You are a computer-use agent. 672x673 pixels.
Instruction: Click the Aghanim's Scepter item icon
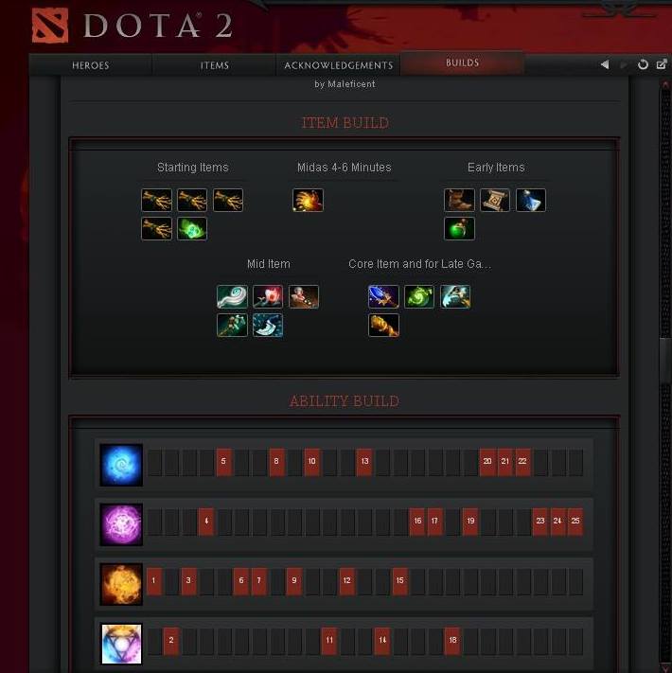(x=383, y=296)
